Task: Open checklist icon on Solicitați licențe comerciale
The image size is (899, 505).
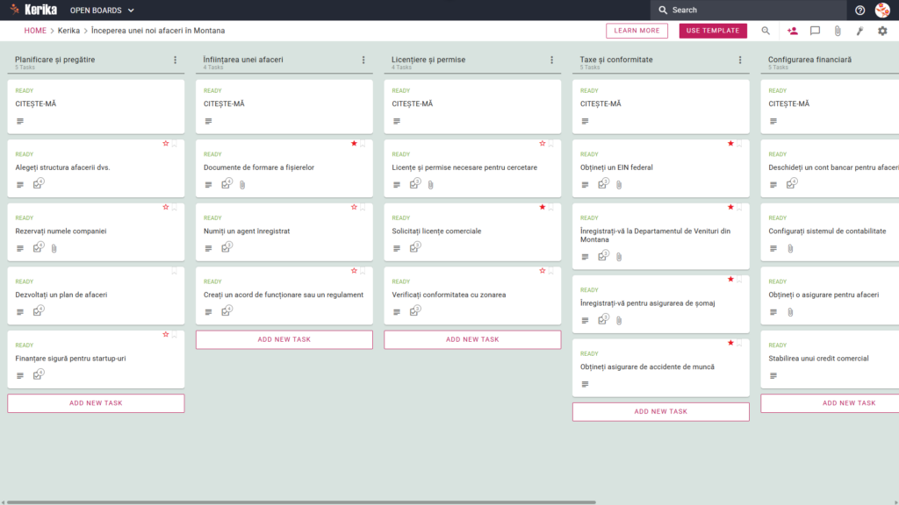Action: pyautogui.click(x=414, y=247)
